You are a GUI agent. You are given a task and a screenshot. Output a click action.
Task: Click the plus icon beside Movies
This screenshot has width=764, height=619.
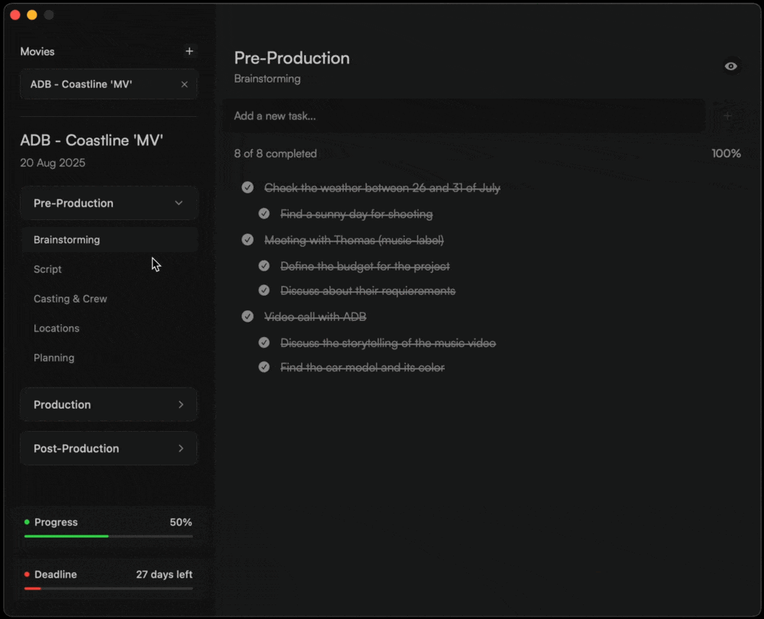(x=189, y=51)
